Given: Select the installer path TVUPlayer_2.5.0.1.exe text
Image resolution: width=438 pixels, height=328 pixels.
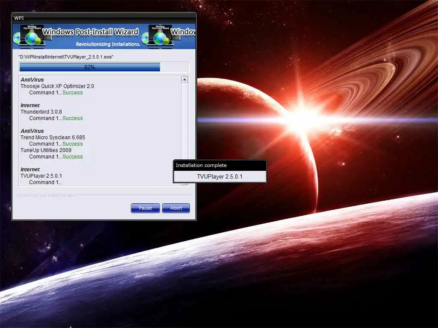Looking at the screenshot, I should tap(66, 57).
